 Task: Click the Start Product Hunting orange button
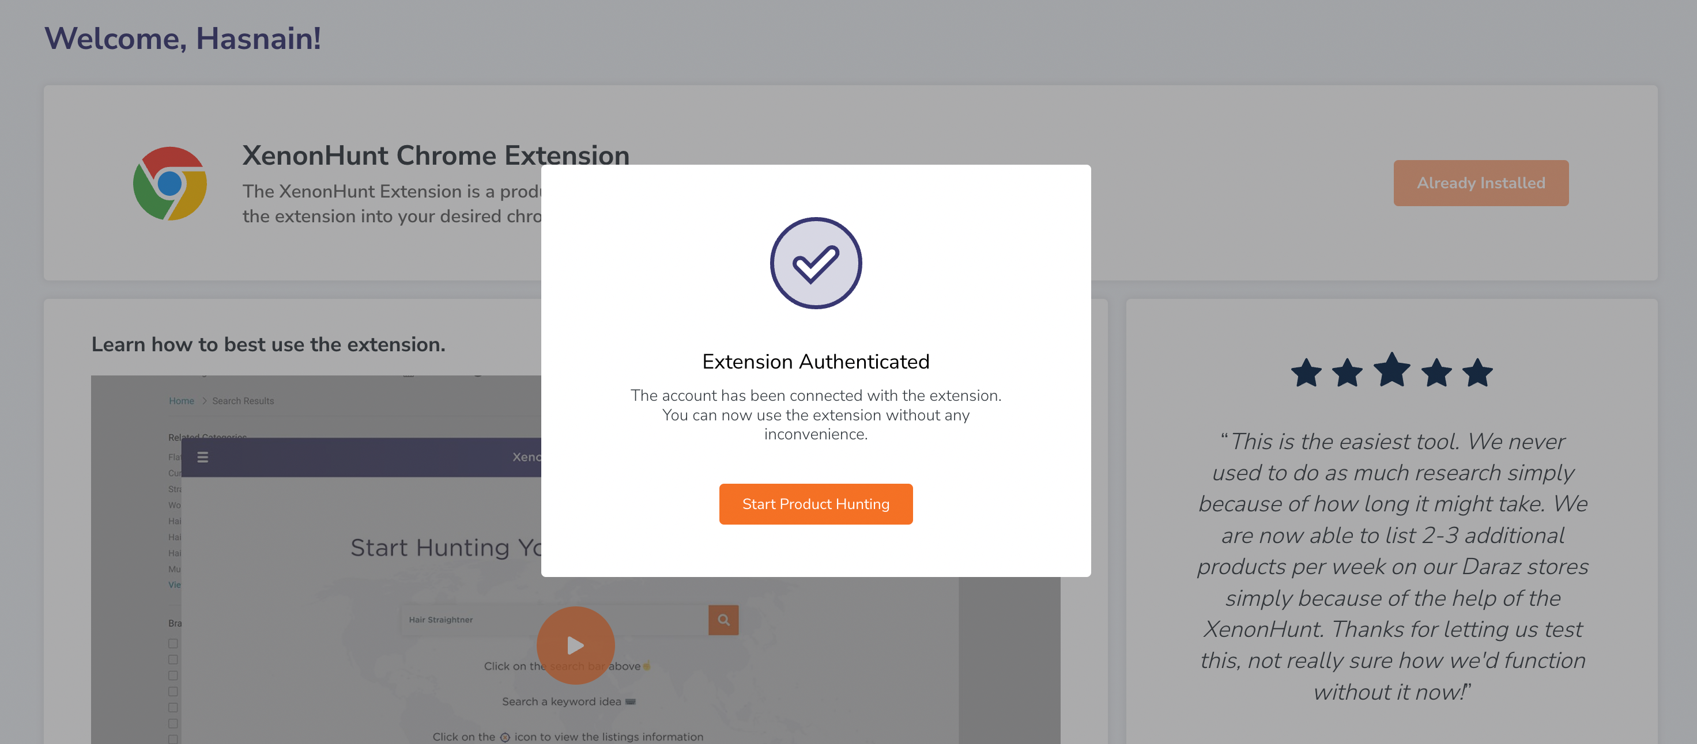pyautogui.click(x=815, y=504)
